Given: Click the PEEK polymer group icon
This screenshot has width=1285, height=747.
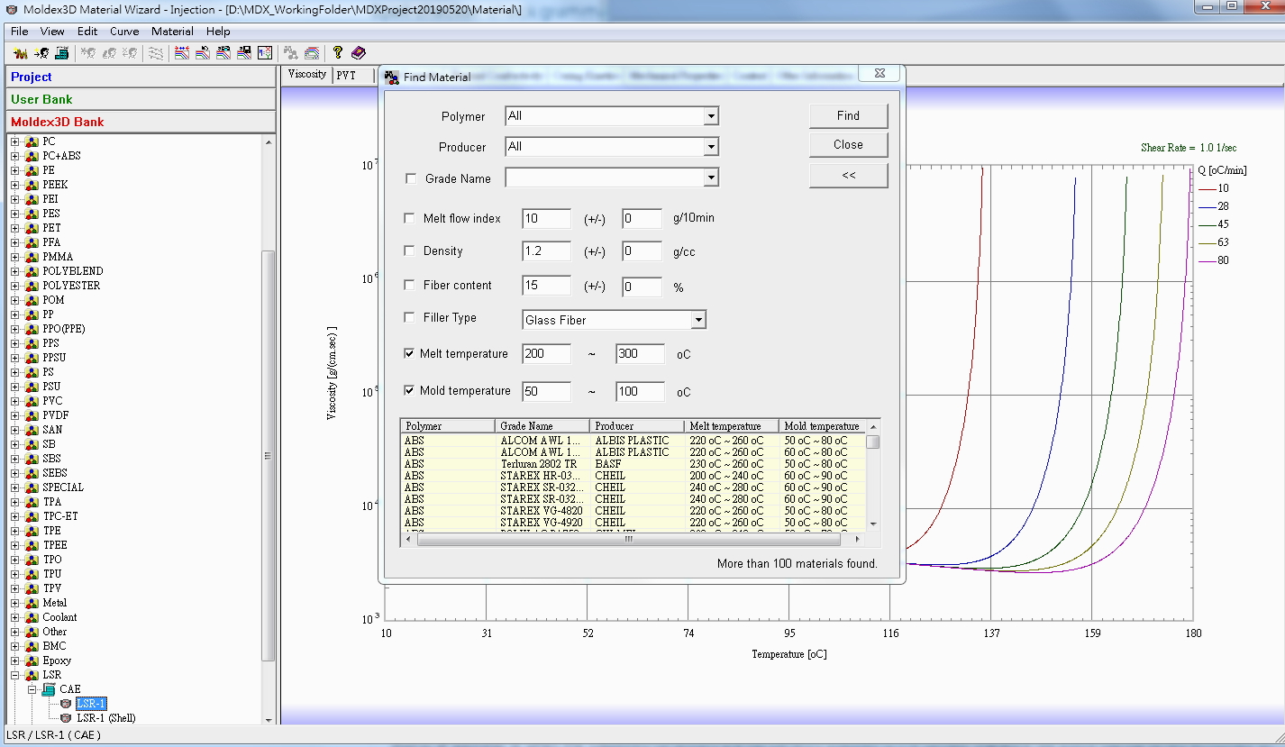Looking at the screenshot, I should tap(32, 185).
